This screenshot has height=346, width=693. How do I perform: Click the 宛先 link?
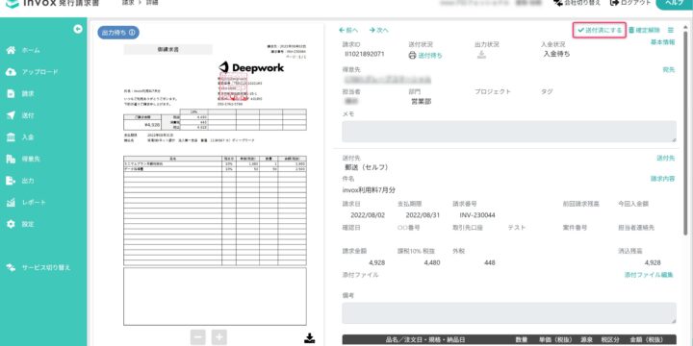coord(669,70)
